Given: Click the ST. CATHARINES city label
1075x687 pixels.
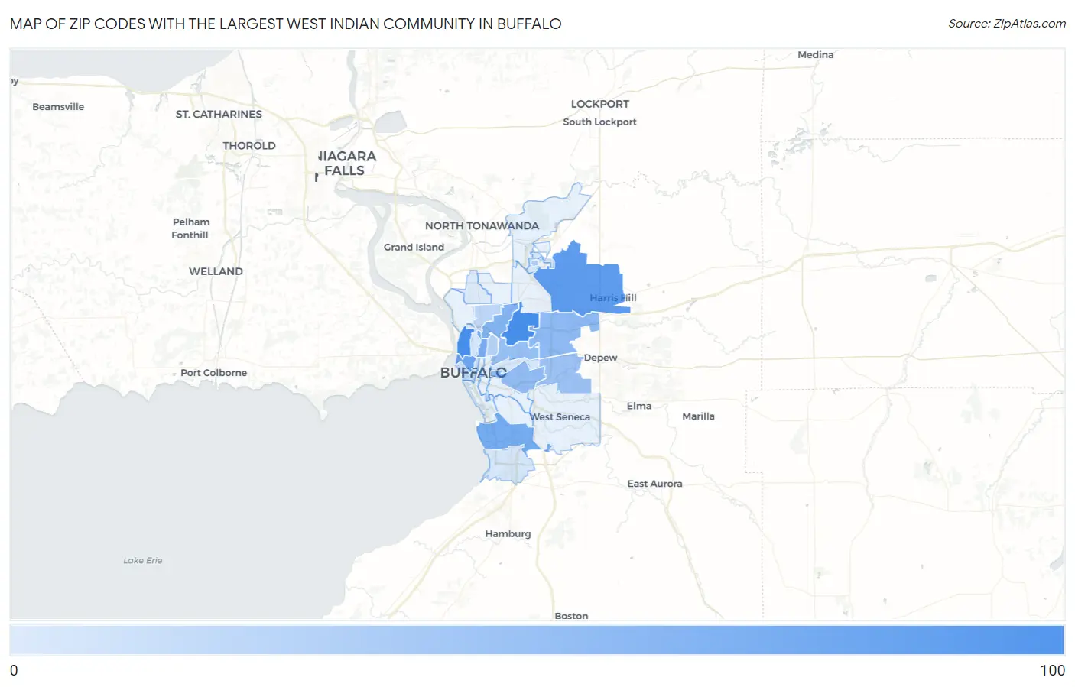Looking at the screenshot, I should coord(219,114).
